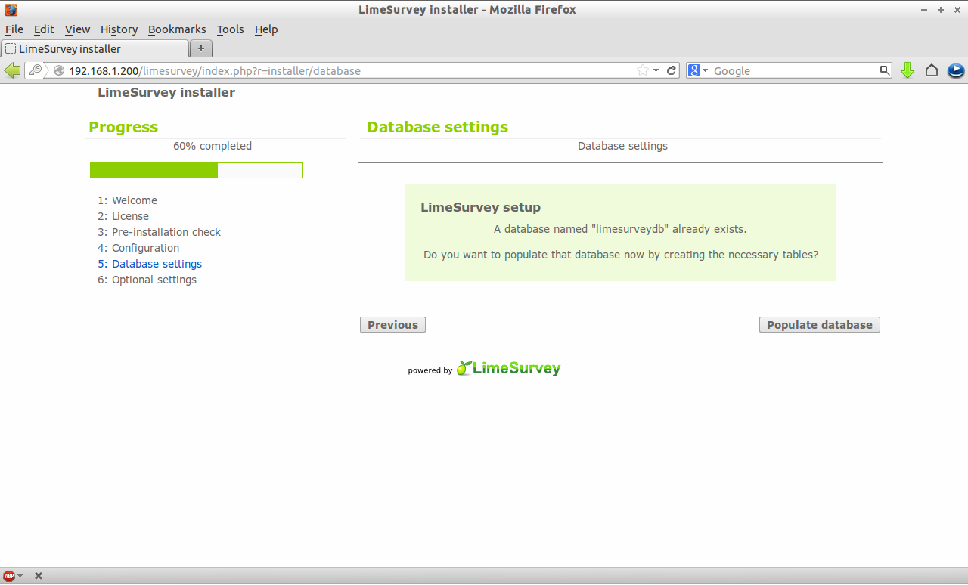
Task: Click the Adblock Plus ABP icon
Action: (9, 576)
